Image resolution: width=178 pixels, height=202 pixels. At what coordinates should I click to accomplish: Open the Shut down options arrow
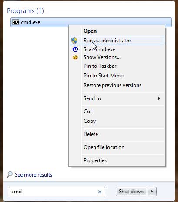(152, 191)
